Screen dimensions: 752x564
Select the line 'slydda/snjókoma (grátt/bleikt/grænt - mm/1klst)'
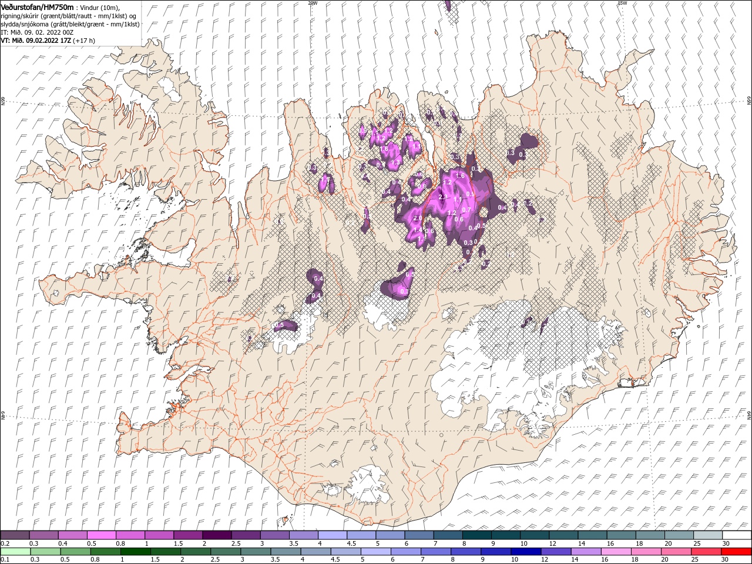point(70,24)
